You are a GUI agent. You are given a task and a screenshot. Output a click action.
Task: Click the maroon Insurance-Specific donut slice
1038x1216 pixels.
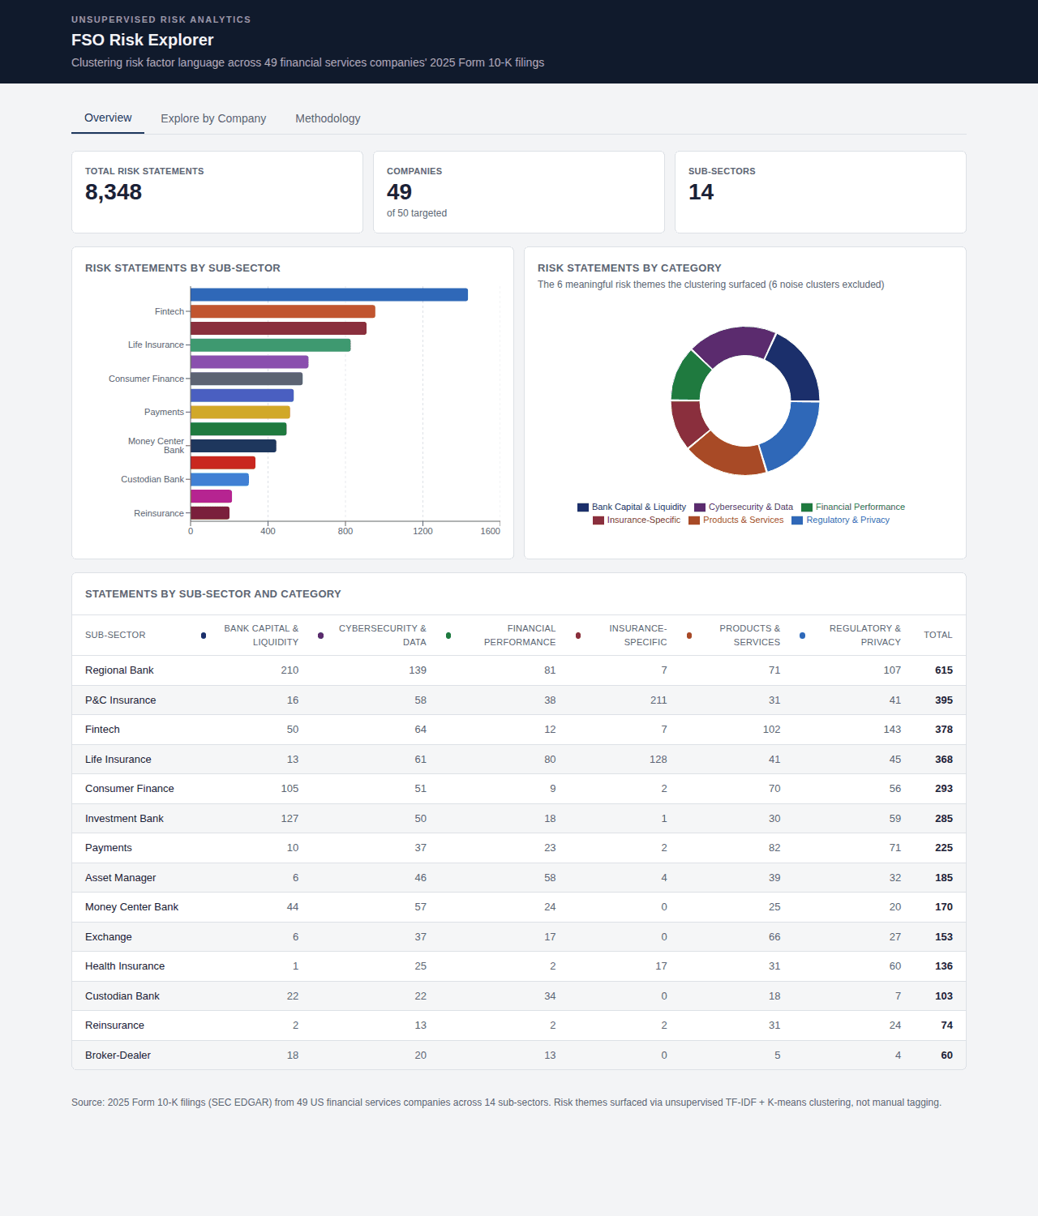click(688, 422)
